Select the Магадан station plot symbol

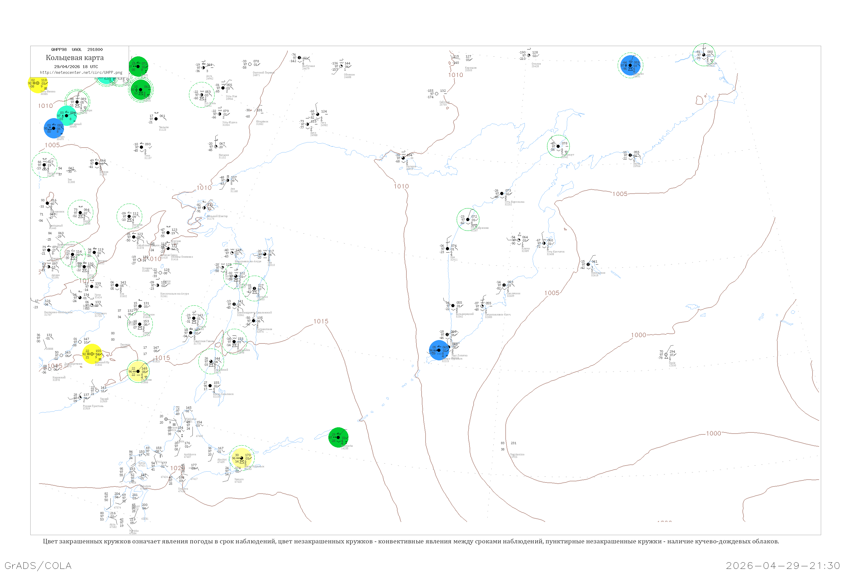pyautogui.click(x=403, y=158)
